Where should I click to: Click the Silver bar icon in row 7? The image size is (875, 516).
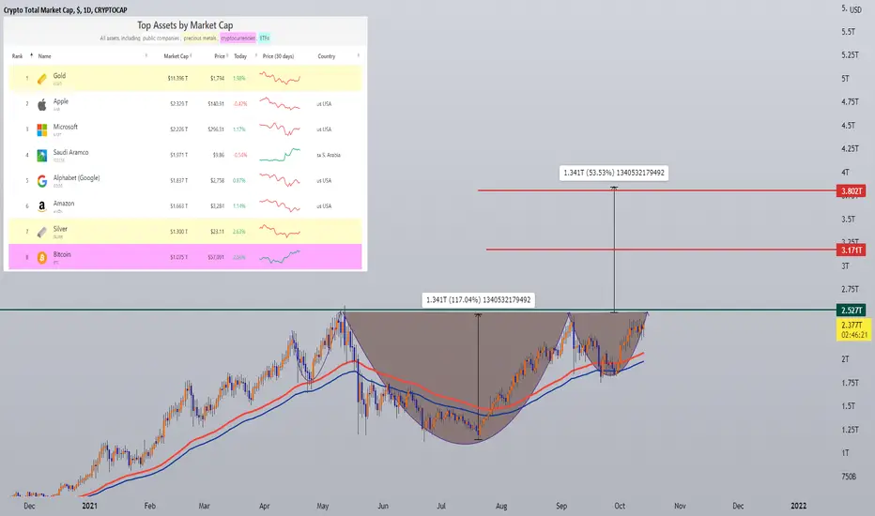[42, 232]
